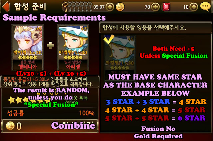The width and height of the screenshot is (213, 141).
Task: Tap the gold coin icon in top bar
Action: tap(120, 7)
